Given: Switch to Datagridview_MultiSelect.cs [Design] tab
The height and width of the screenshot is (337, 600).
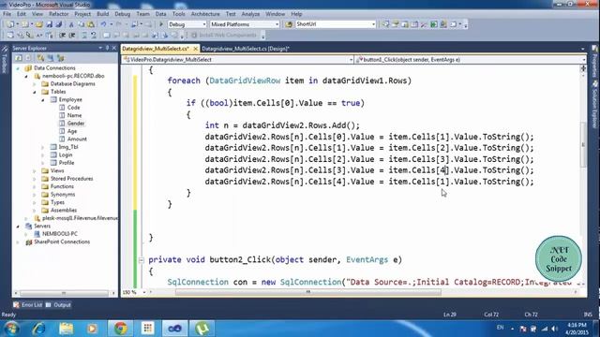Looking at the screenshot, I should 246,49.
